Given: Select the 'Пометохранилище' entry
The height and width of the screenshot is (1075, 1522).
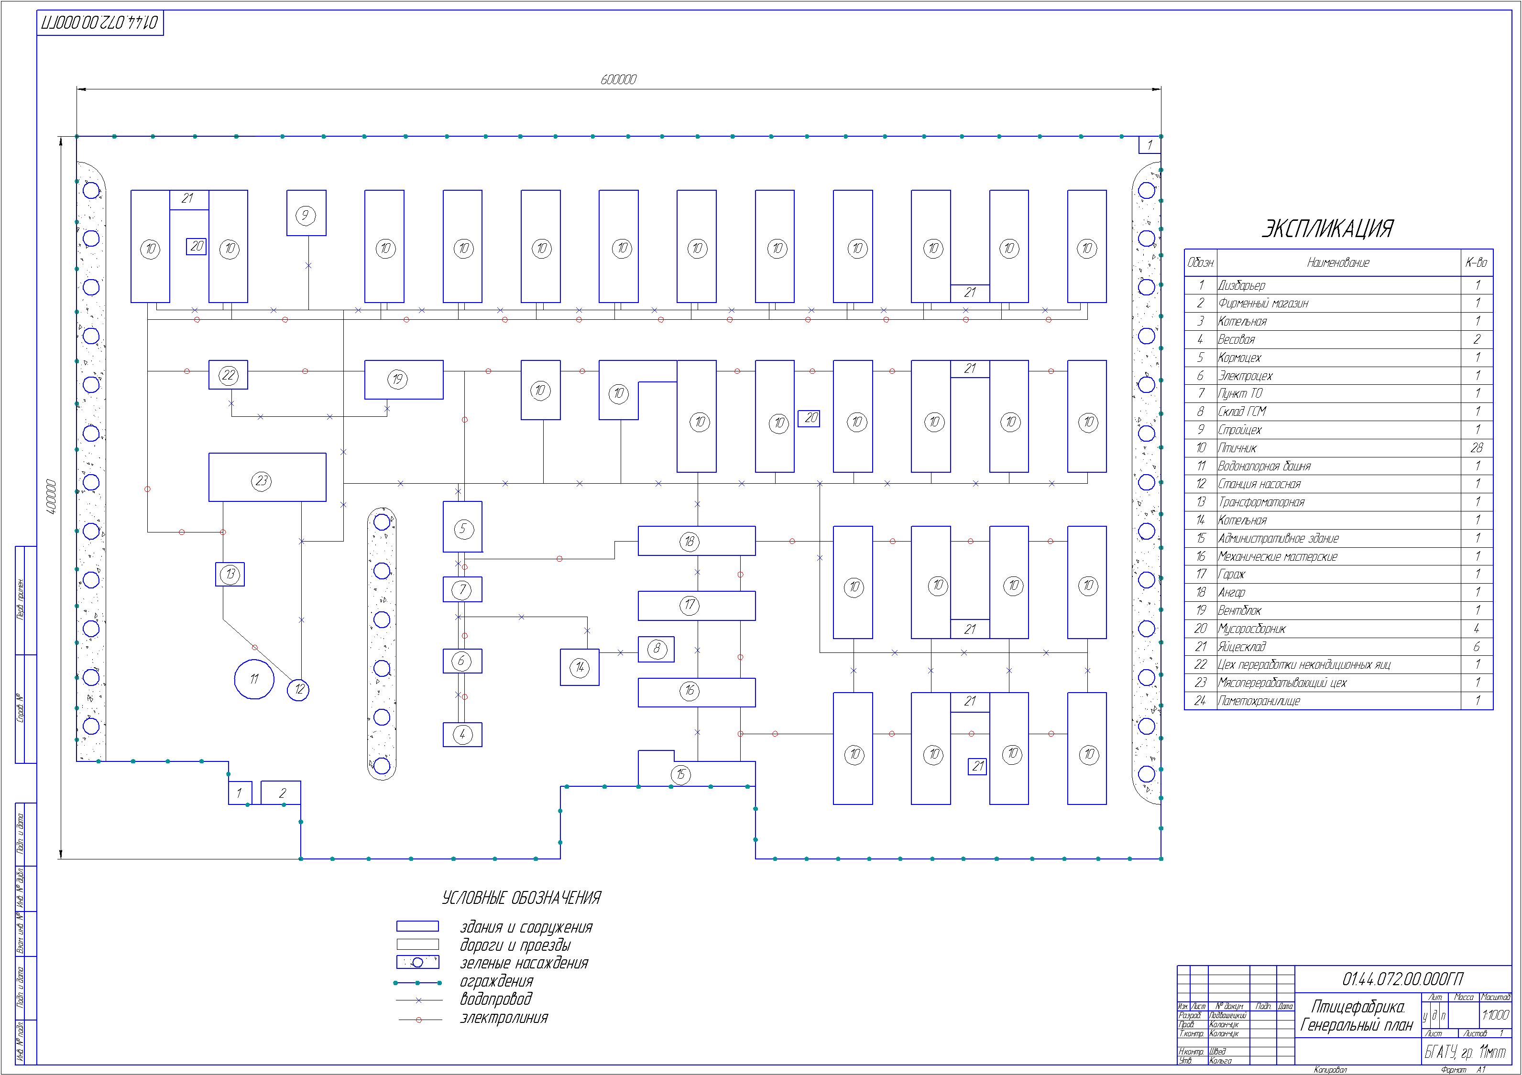Looking at the screenshot, I should tap(1259, 701).
